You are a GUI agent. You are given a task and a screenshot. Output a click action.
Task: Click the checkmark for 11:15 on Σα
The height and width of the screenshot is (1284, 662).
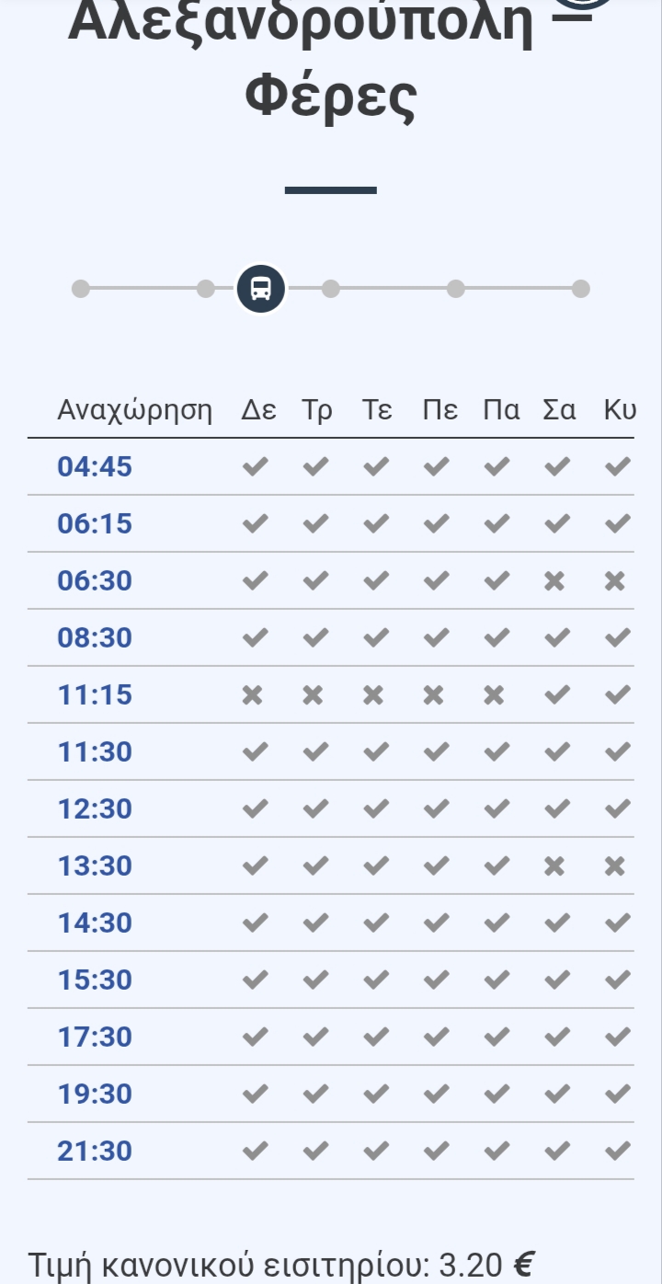(x=557, y=694)
